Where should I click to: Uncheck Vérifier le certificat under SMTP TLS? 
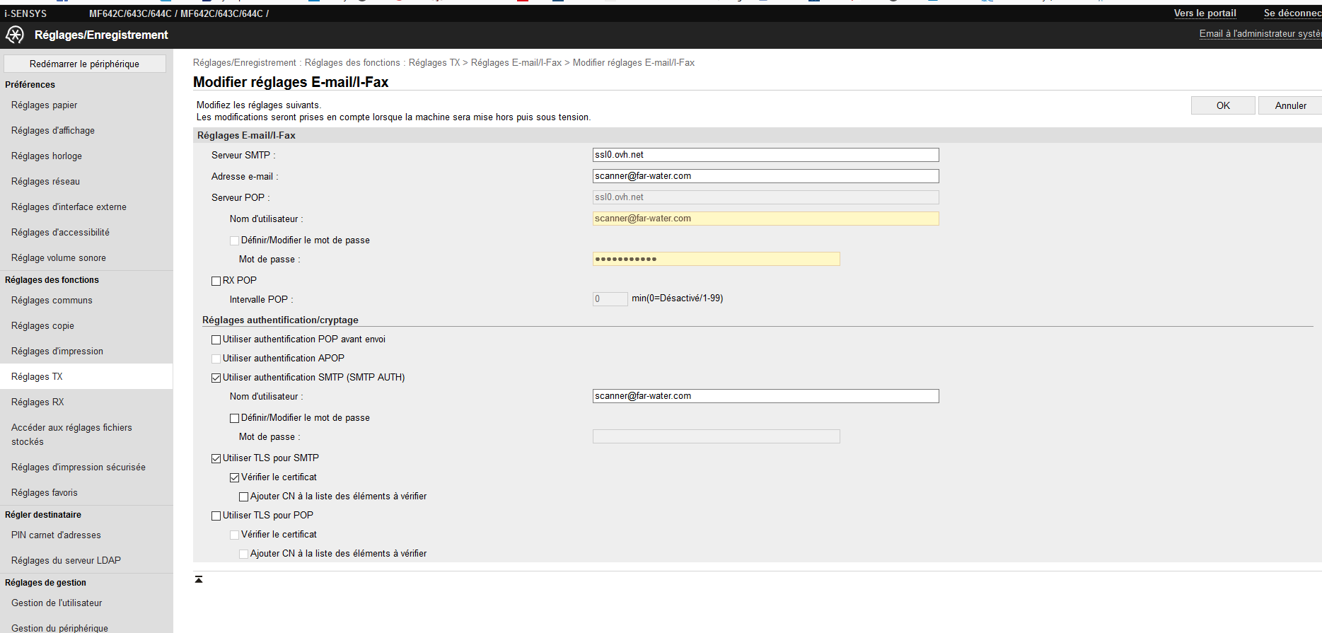pos(235,477)
